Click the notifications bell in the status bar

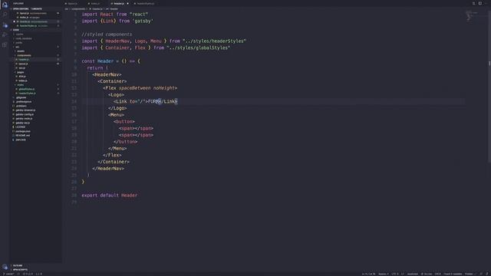pyautogui.click(x=487, y=274)
